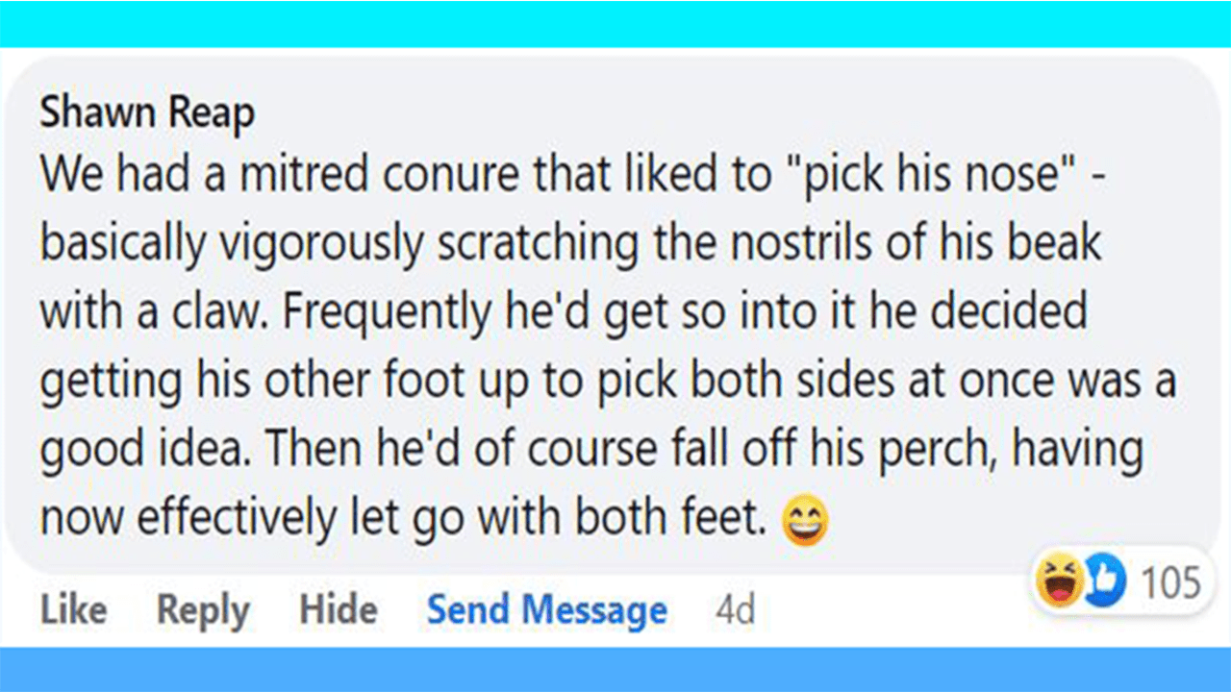This screenshot has width=1231, height=692.
Task: Open the 105 reactions count
Action: [1170, 582]
